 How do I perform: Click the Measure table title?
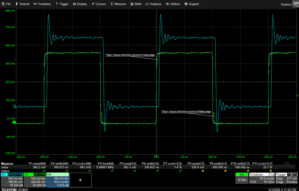click(x=7, y=164)
